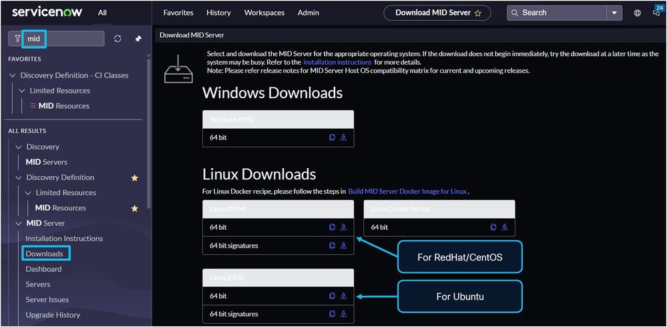
Task: Click the Linux (DEB) card header
Action: point(278,278)
